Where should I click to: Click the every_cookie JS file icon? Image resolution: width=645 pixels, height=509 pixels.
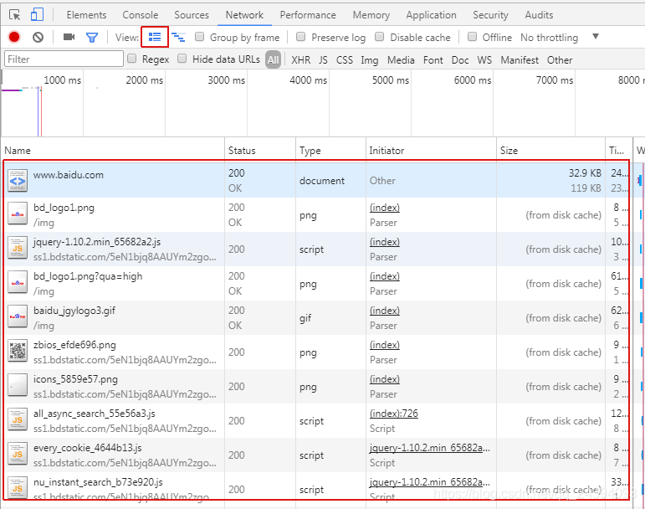coord(18,455)
